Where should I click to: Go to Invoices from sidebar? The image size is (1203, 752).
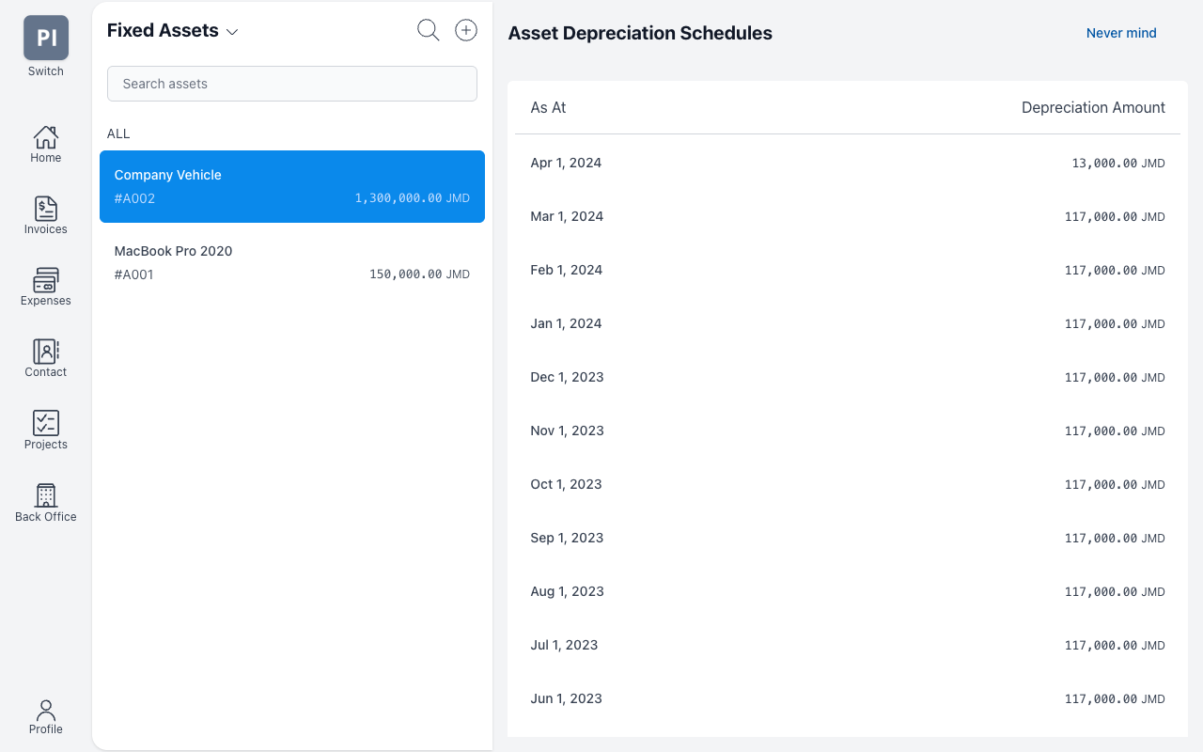point(45,210)
